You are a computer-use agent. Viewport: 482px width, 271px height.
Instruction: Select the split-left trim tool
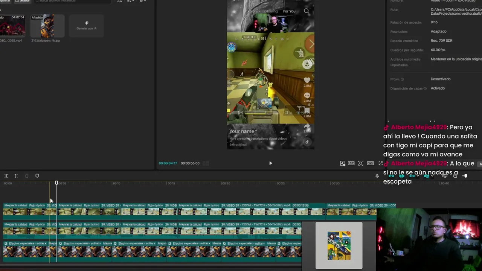[x=6, y=176]
